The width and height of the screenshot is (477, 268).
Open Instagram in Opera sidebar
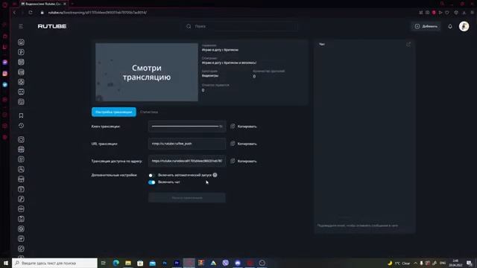click(5, 74)
